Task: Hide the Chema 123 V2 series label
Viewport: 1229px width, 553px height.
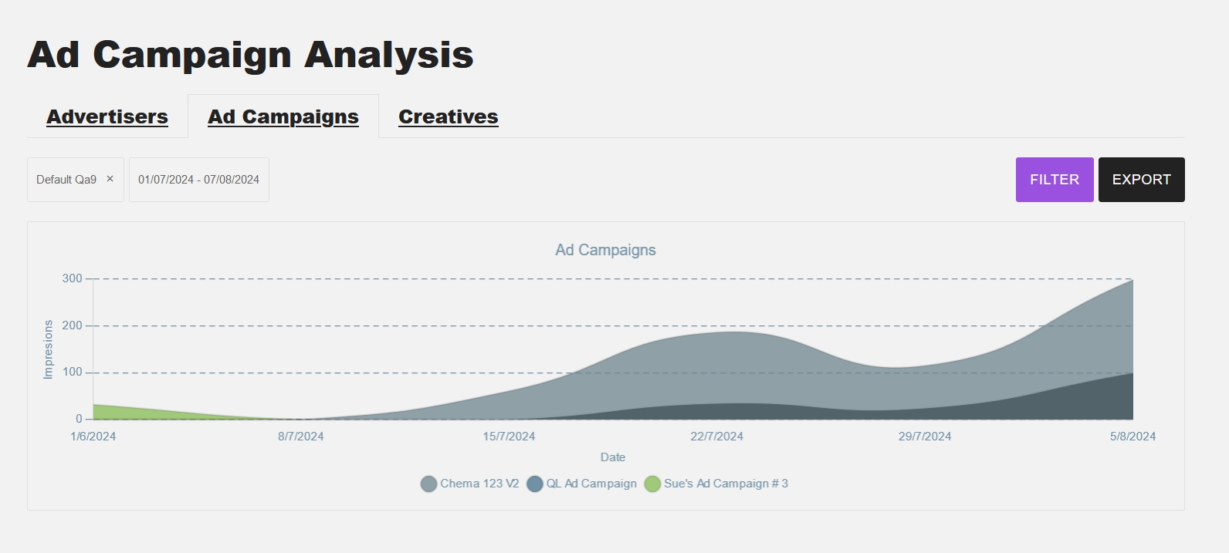Action: click(x=479, y=484)
